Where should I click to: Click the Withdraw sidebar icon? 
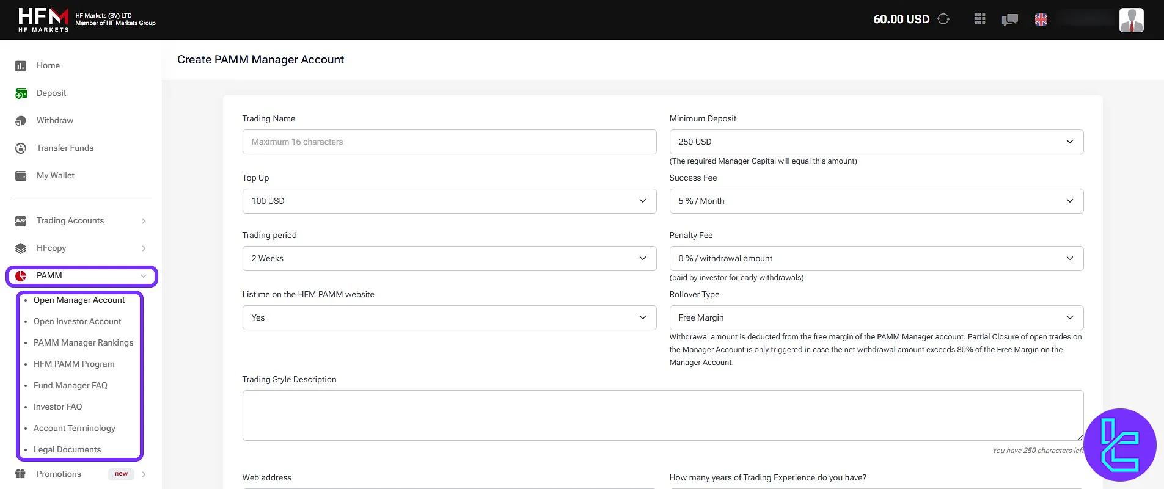coord(21,121)
